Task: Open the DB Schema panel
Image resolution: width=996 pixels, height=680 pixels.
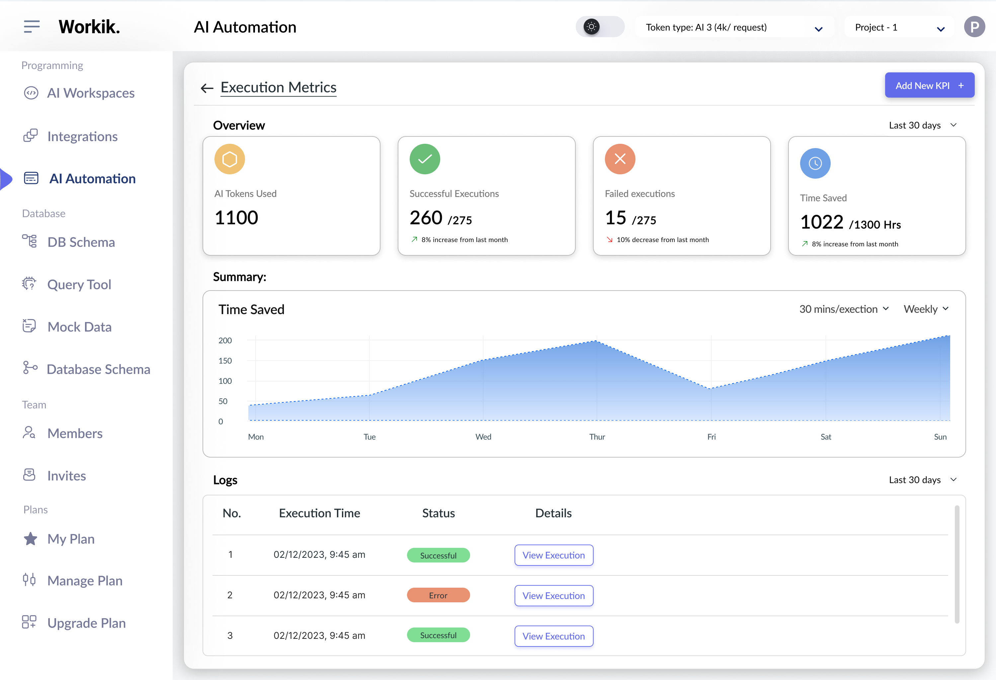Action: (81, 242)
